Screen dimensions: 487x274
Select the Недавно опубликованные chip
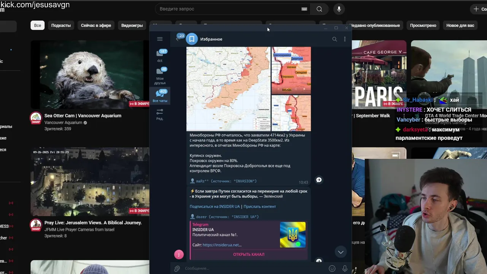(x=375, y=25)
